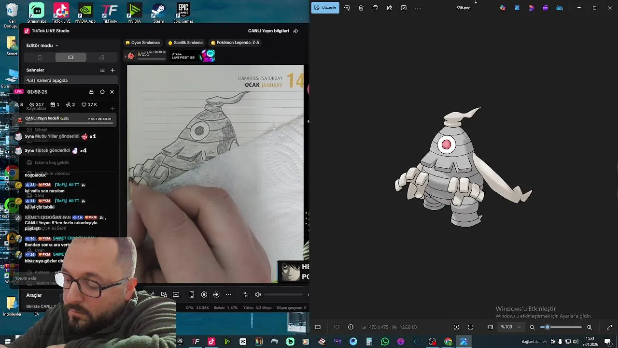
Task: Fit image to window in Photos
Action: tap(490, 327)
